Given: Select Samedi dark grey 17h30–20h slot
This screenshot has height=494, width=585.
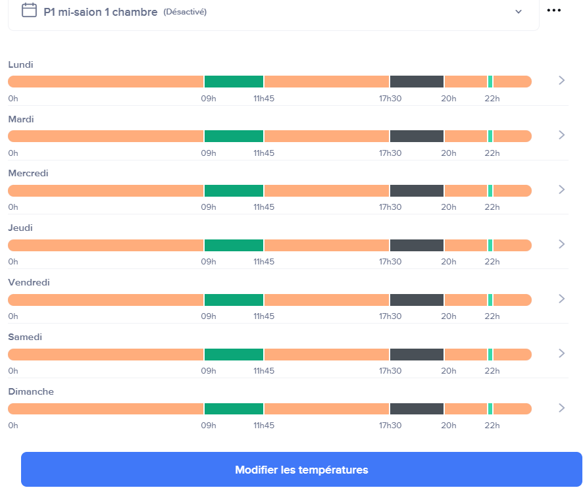Looking at the screenshot, I should 417,355.
